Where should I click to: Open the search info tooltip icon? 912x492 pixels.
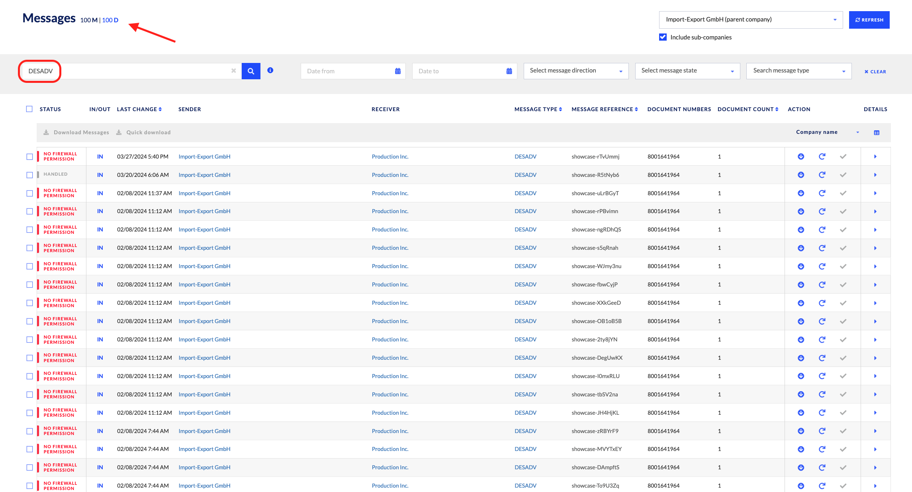coord(270,71)
